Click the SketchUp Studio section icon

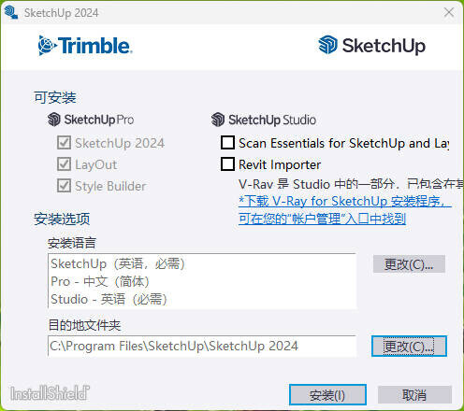tap(218, 120)
